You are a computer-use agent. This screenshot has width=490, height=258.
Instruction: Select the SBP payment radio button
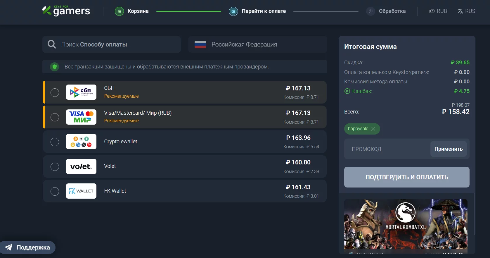click(55, 92)
